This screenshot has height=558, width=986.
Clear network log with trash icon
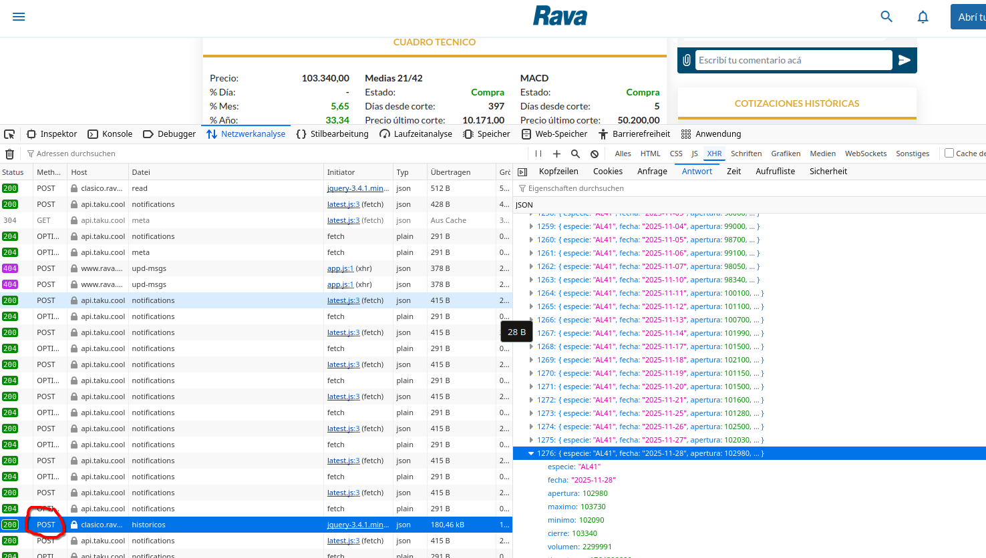click(9, 154)
